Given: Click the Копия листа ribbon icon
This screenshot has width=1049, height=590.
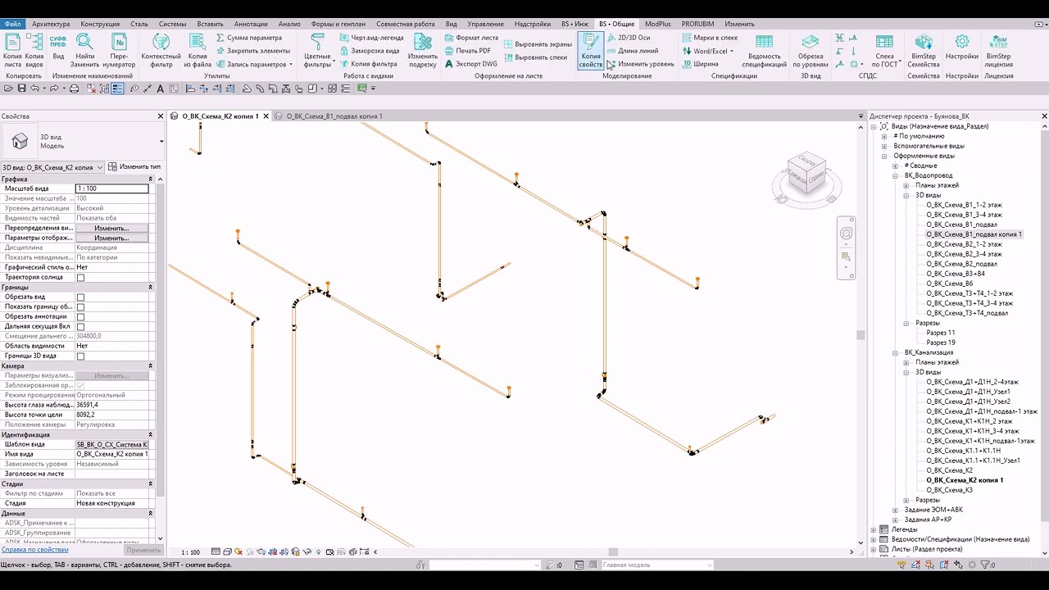Looking at the screenshot, I should click(12, 50).
